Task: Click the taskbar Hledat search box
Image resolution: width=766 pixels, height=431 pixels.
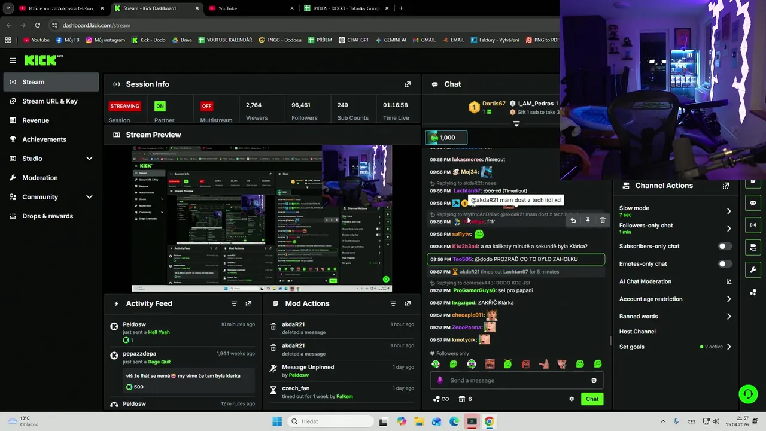Action: tap(330, 421)
